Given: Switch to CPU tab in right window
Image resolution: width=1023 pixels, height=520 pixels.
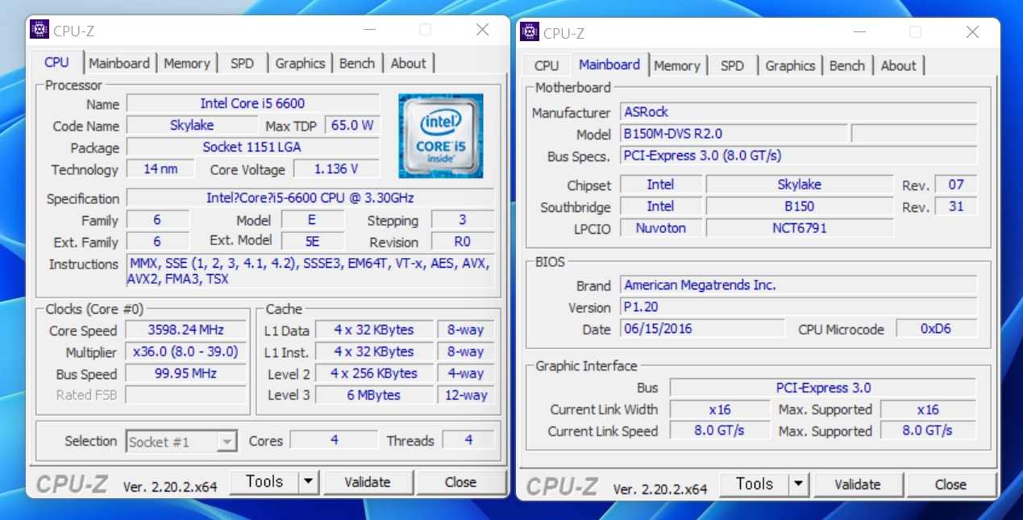Looking at the screenshot, I should 547,65.
